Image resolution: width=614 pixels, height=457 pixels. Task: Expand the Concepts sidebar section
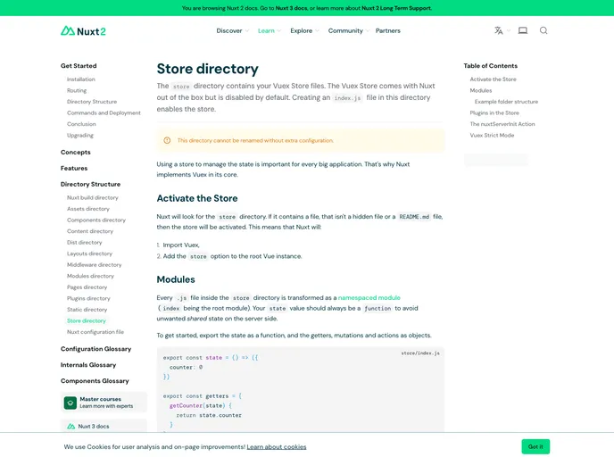[75, 152]
